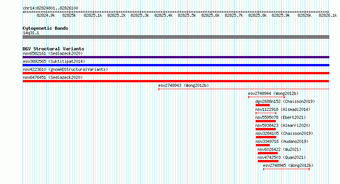Click the thin red esv2748945 span line
The width and height of the screenshot is (340, 184).
286,169
